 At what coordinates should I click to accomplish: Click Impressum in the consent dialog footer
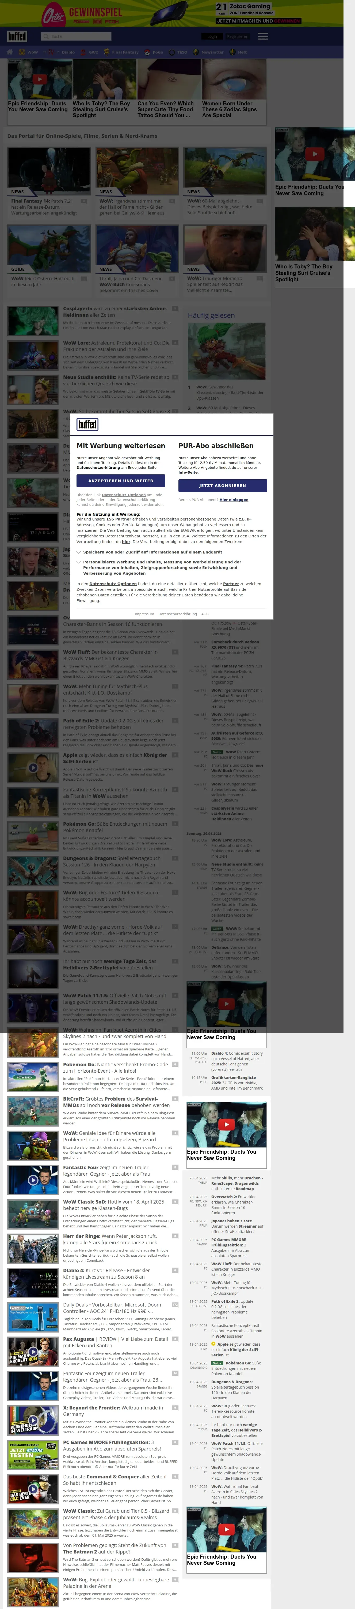(144, 614)
